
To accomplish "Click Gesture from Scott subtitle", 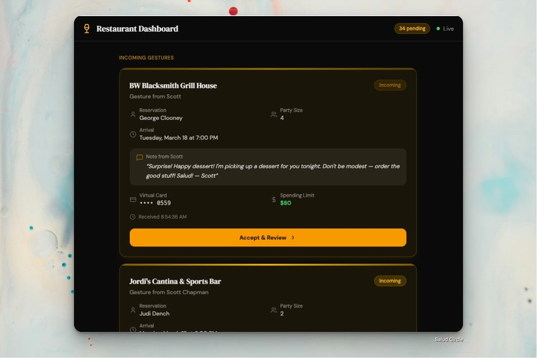I will 155,97.
